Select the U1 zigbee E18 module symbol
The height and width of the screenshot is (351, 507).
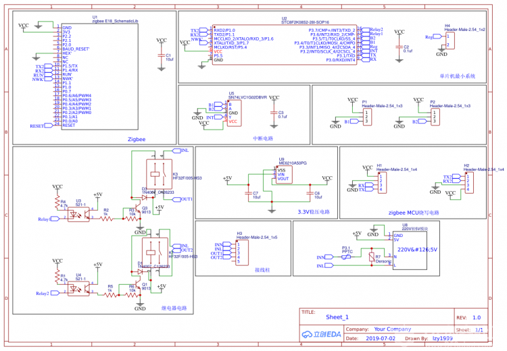99,76
